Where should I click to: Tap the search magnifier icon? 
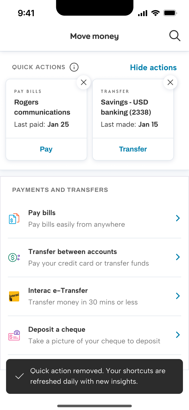[x=175, y=36]
